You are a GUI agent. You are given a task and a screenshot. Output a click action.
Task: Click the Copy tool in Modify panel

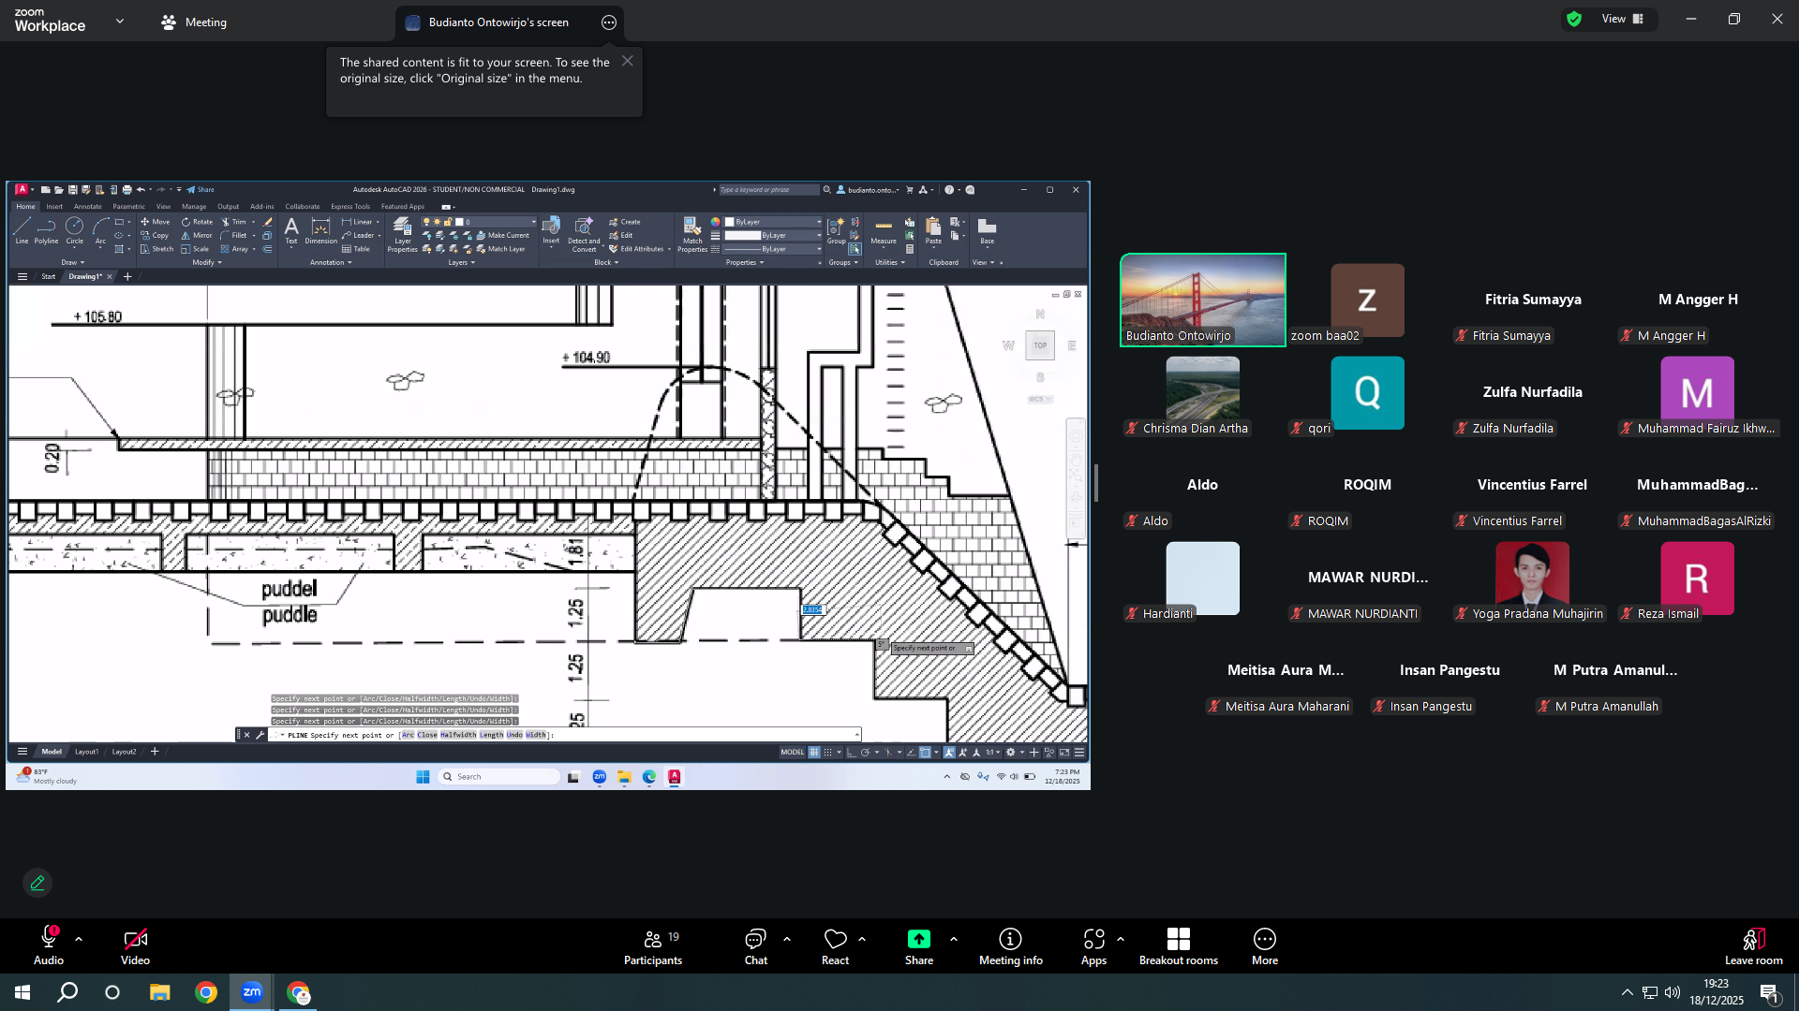155,235
